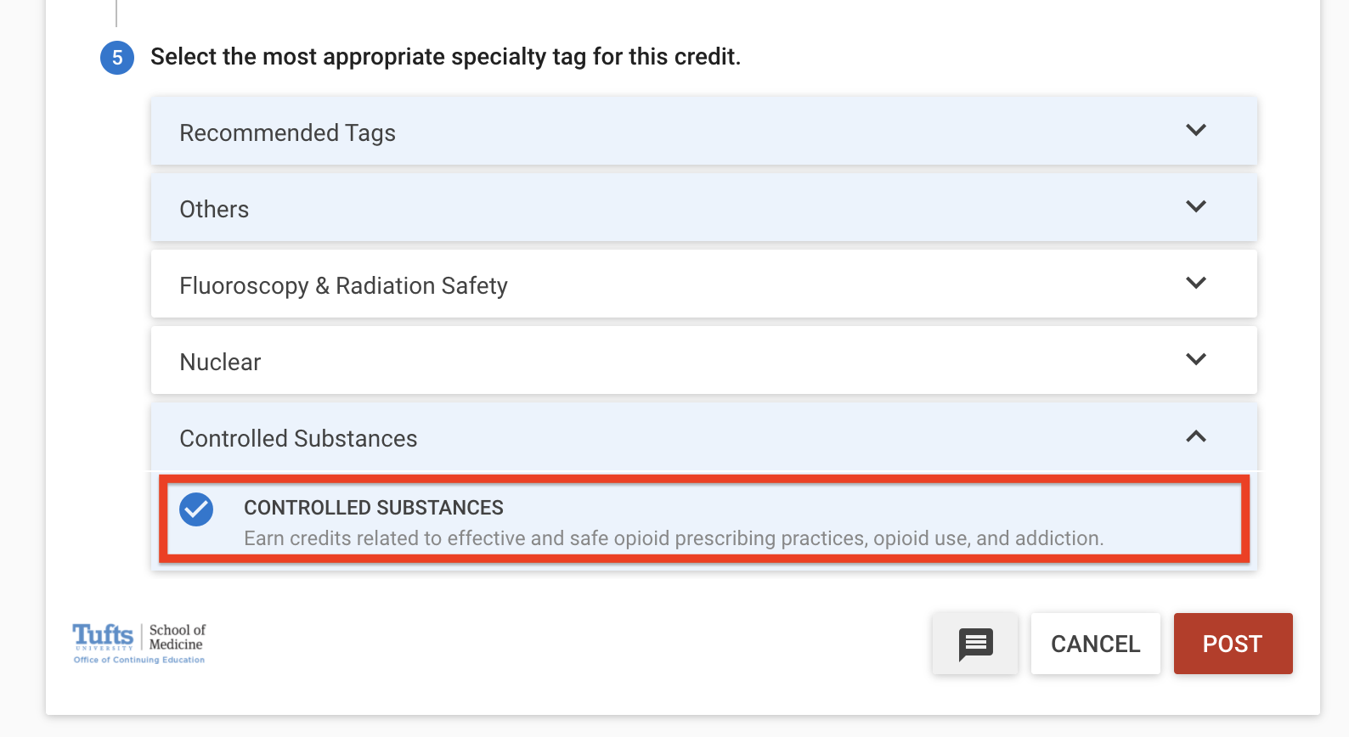Open the Nuclear panel header
The width and height of the screenshot is (1349, 737).
tap(704, 360)
